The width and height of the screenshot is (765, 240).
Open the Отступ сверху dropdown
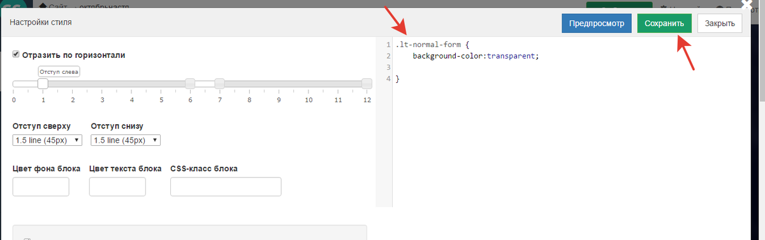pyautogui.click(x=47, y=140)
